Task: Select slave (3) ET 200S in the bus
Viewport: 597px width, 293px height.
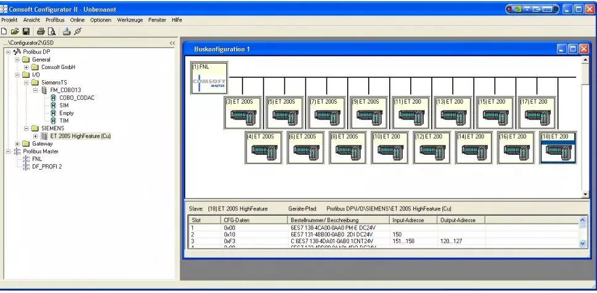Action: point(242,113)
